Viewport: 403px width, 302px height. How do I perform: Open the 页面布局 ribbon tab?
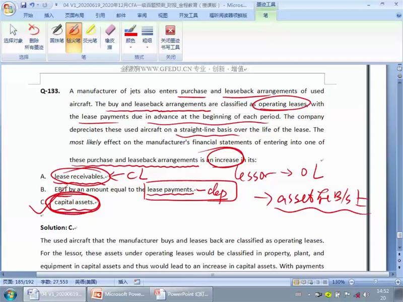pyautogui.click(x=75, y=16)
